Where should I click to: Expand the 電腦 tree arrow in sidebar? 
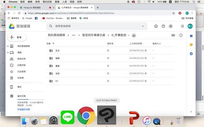coord(8,53)
